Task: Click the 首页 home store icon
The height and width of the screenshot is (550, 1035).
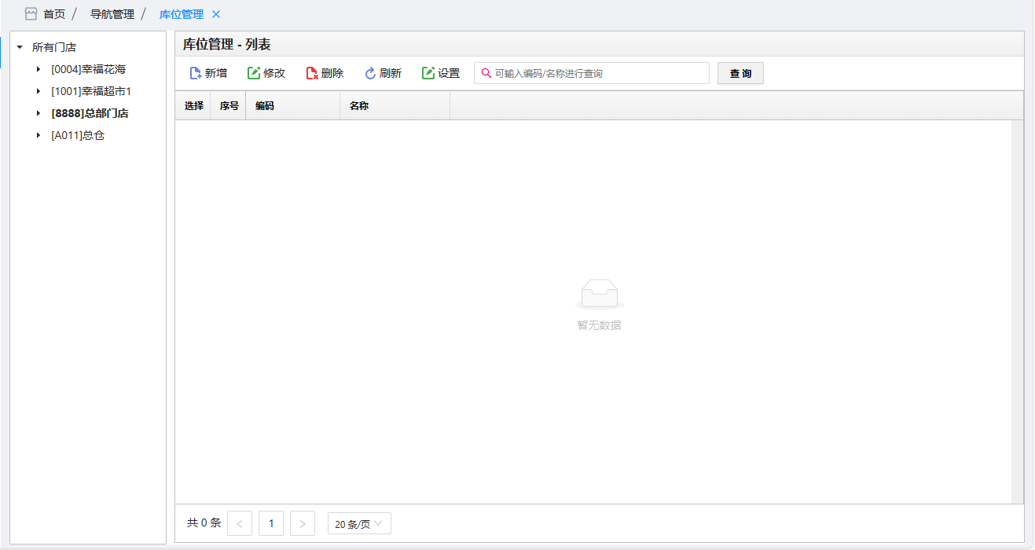Action: coord(31,14)
